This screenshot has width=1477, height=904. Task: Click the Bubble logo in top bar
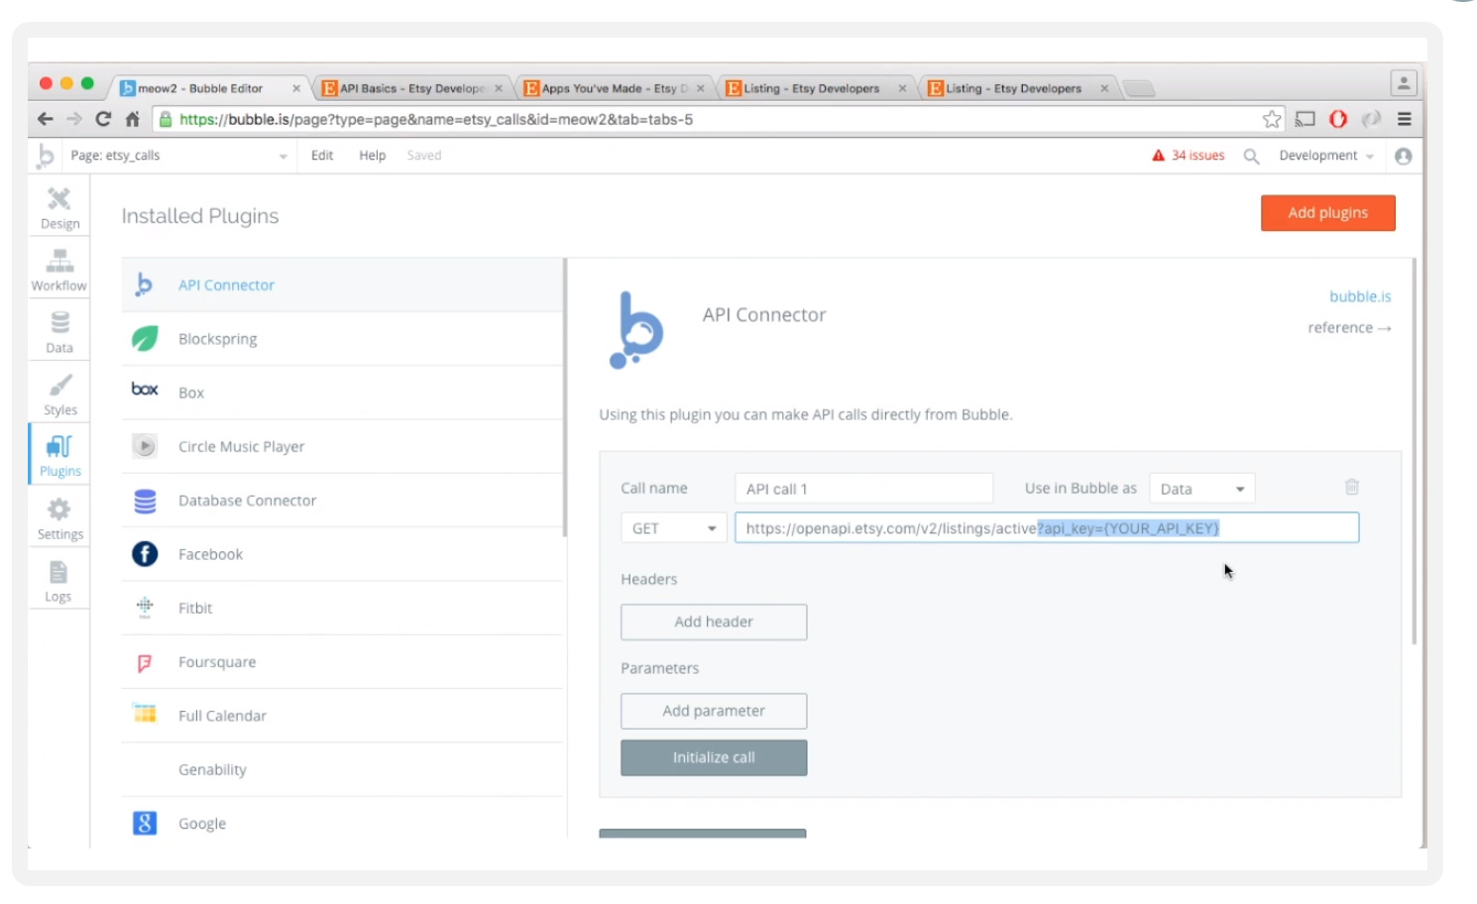(x=46, y=156)
